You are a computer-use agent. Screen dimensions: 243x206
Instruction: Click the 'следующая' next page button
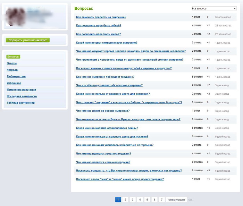click(177, 200)
